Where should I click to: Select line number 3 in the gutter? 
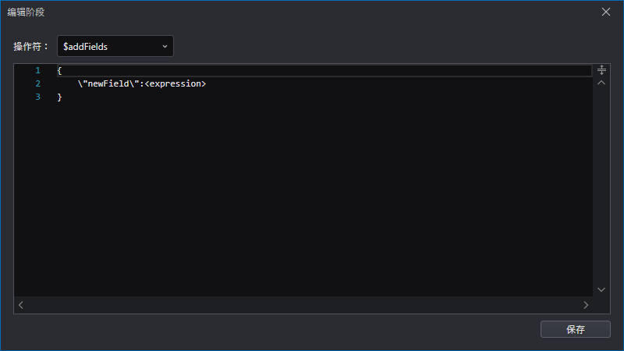37,97
